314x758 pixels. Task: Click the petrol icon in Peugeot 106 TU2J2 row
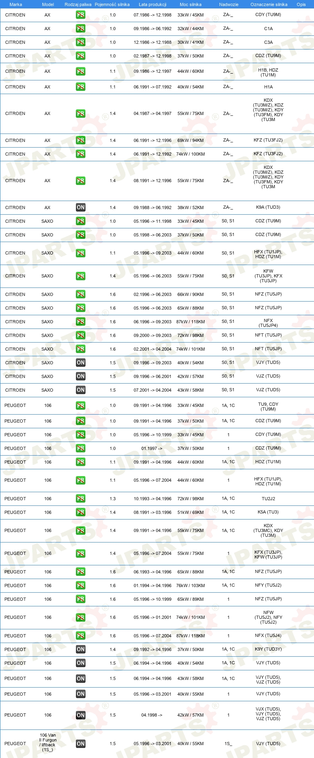(x=81, y=499)
